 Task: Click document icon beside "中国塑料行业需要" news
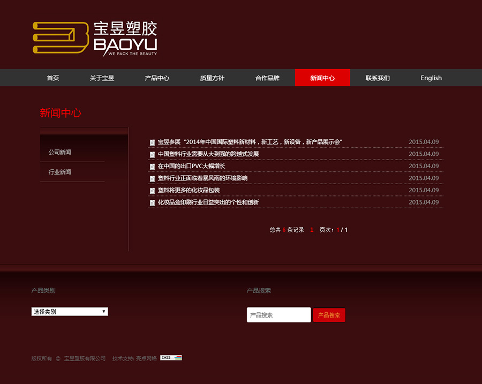pos(152,154)
